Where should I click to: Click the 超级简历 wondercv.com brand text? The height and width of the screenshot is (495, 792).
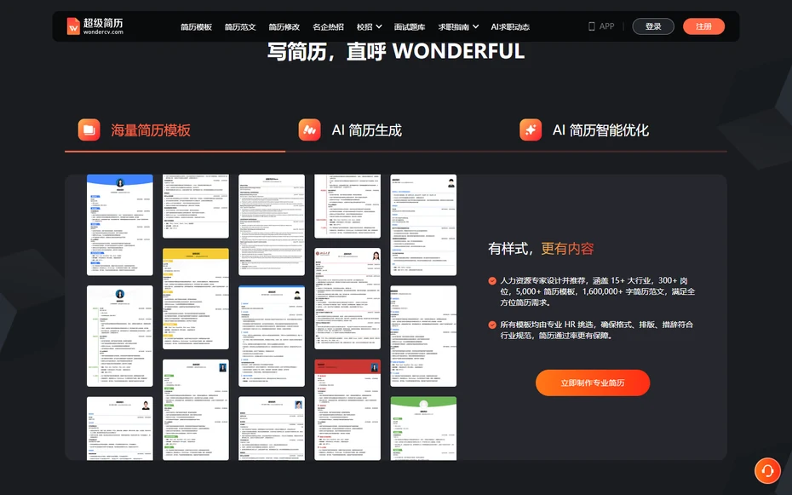[103, 26]
